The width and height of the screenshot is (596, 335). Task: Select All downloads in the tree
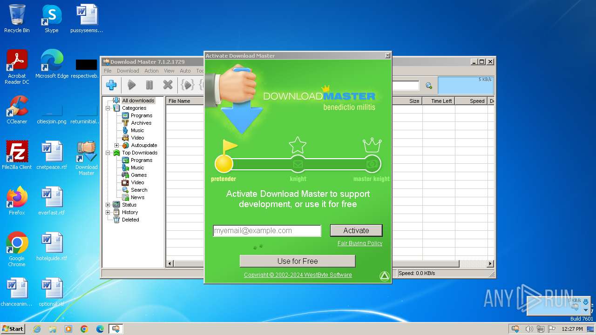coord(138,100)
